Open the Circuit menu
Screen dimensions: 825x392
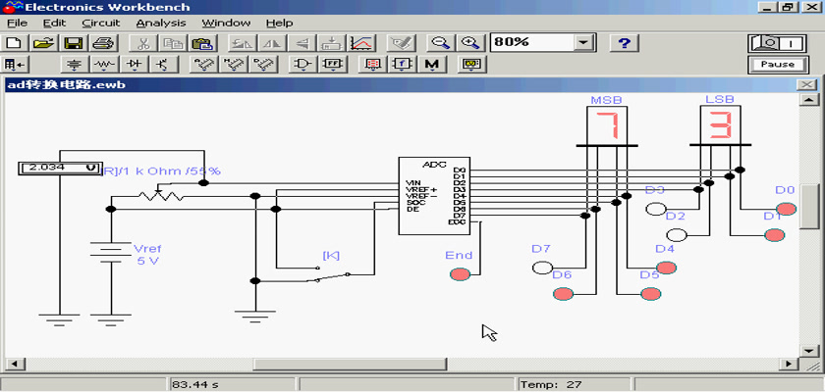101,24
